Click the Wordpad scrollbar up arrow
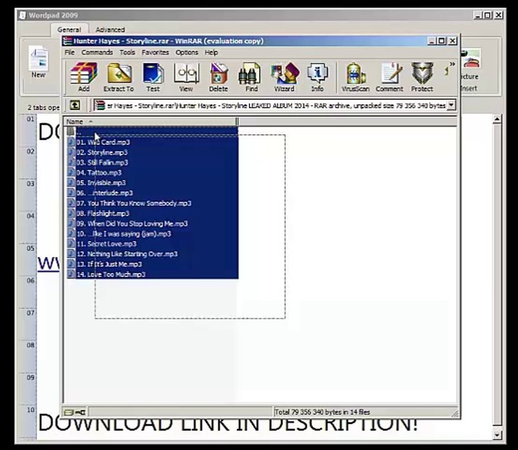Screen dimensions: 518x450 497,119
